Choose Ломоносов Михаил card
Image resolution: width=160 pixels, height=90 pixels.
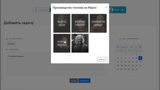98,23
